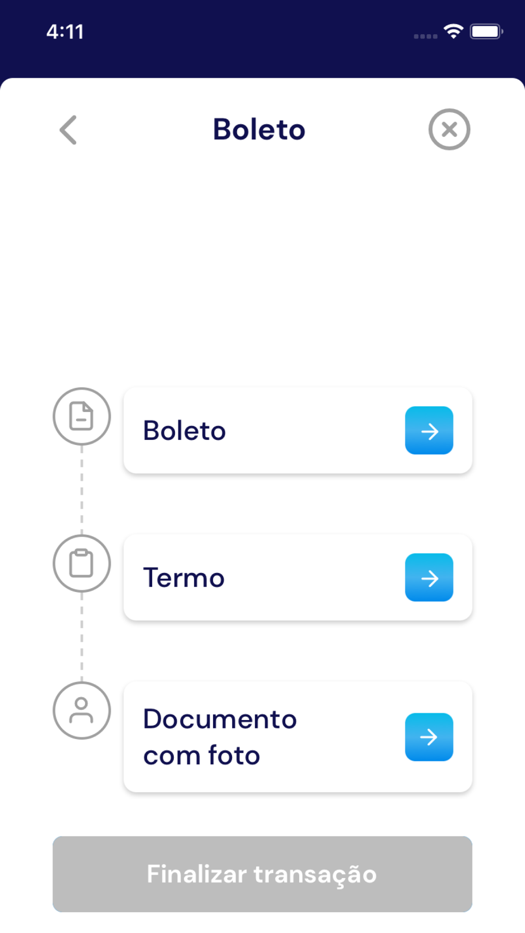This screenshot has height=933, width=525.
Task: Tap the back chevron icon
Action: pyautogui.click(x=68, y=130)
